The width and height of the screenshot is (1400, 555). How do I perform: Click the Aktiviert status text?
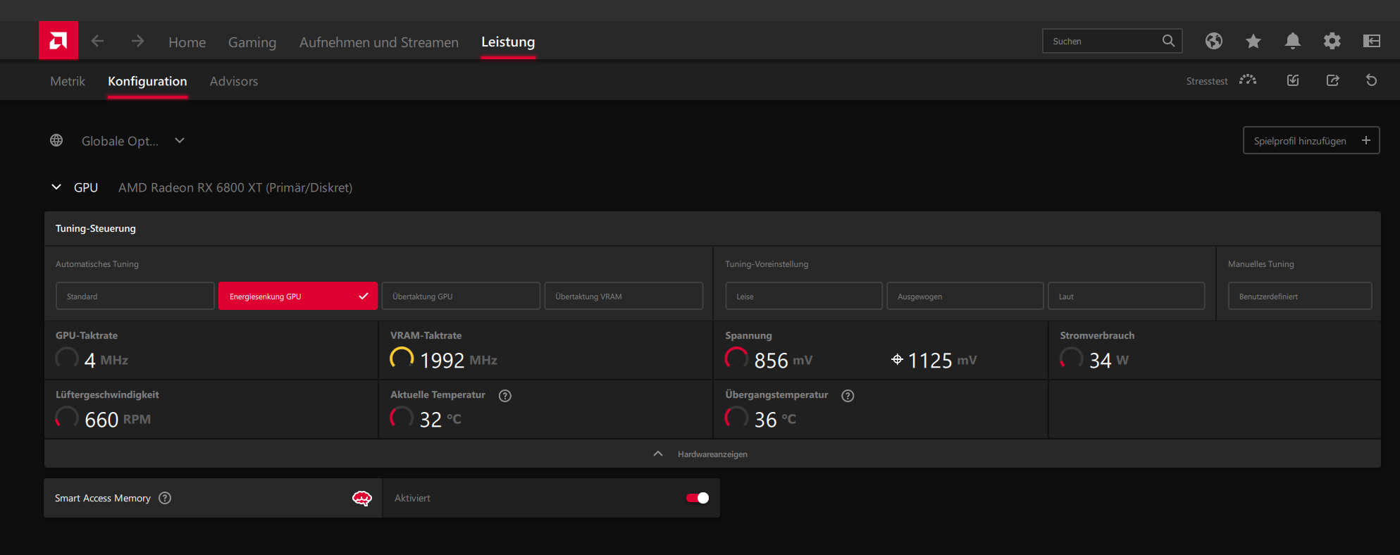pos(412,498)
